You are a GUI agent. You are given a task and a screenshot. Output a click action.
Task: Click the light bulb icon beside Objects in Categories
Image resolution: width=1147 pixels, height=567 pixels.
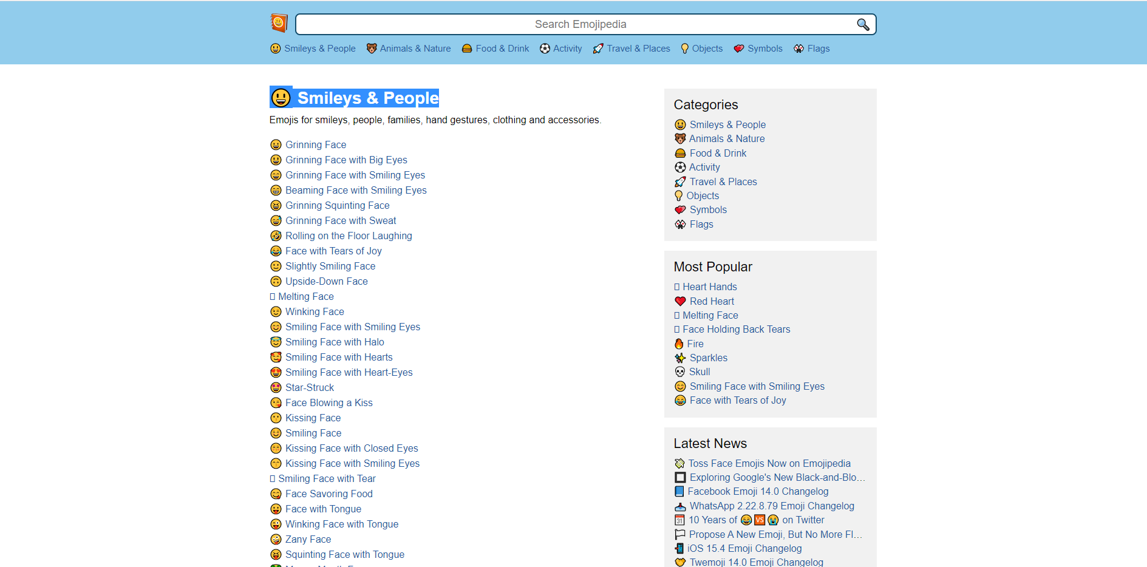click(x=679, y=195)
